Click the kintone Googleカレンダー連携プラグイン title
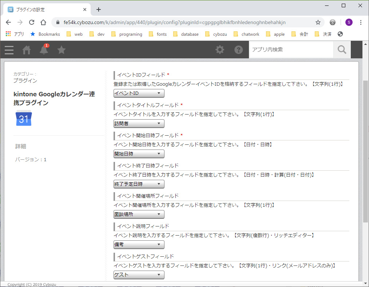The width and height of the screenshot is (369, 287). pos(54,98)
